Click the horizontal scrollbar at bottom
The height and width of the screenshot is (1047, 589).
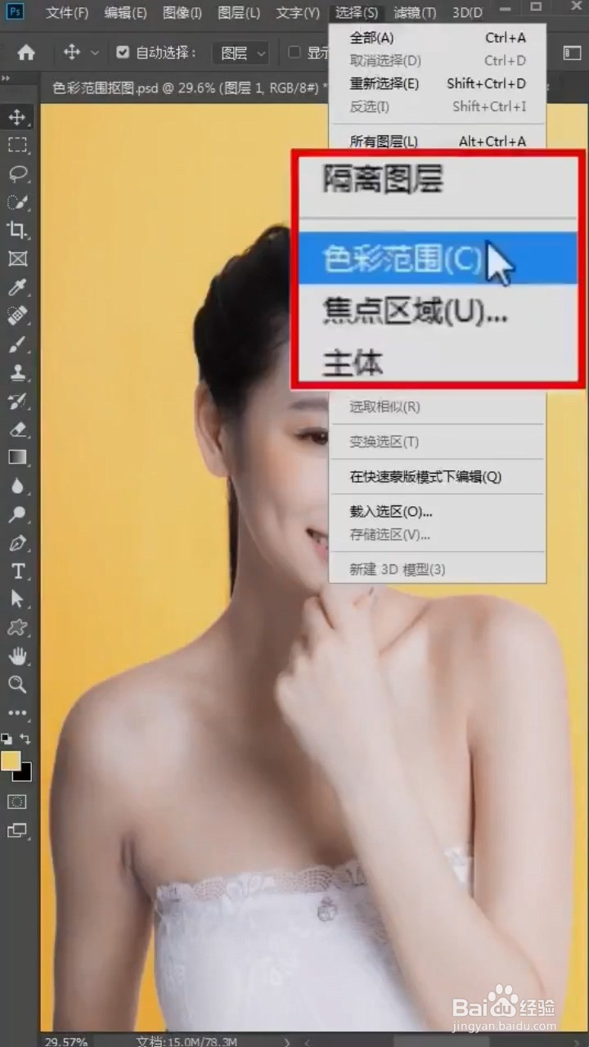pos(442,1040)
